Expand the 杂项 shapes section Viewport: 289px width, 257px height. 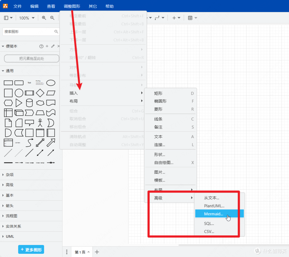(31, 175)
